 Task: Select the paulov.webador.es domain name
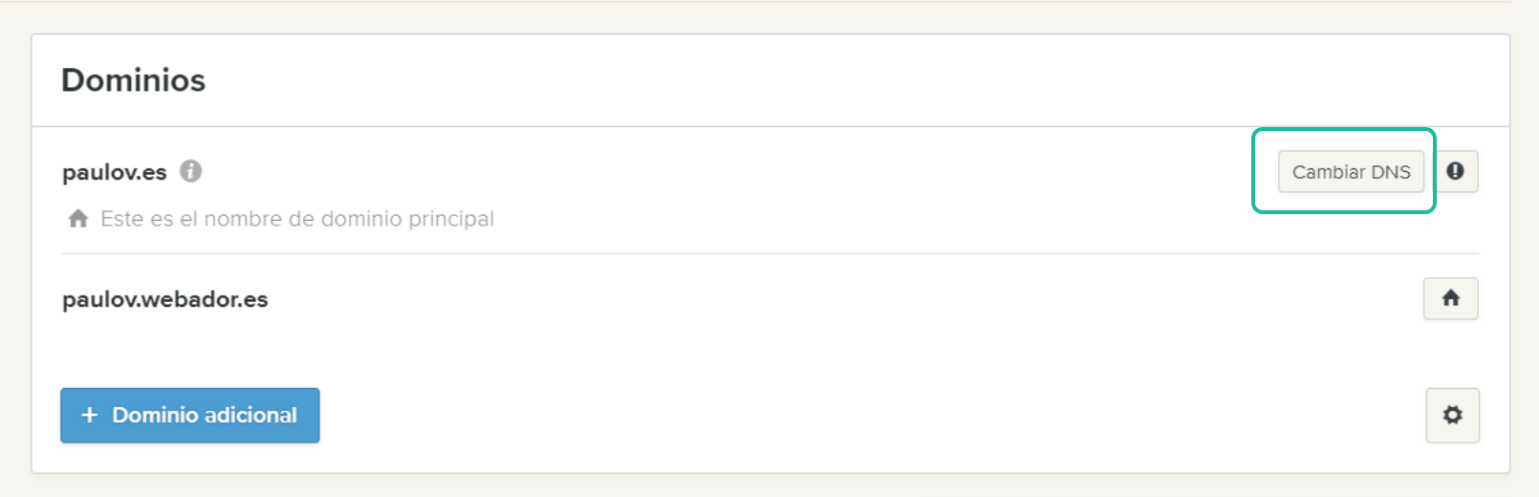click(x=165, y=299)
